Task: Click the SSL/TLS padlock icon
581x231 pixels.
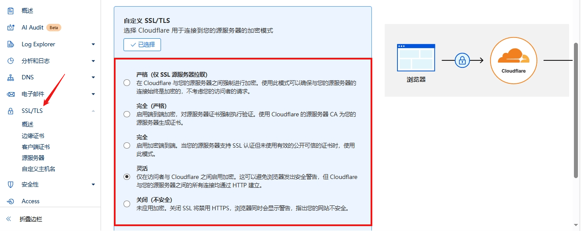Action: click(x=11, y=111)
